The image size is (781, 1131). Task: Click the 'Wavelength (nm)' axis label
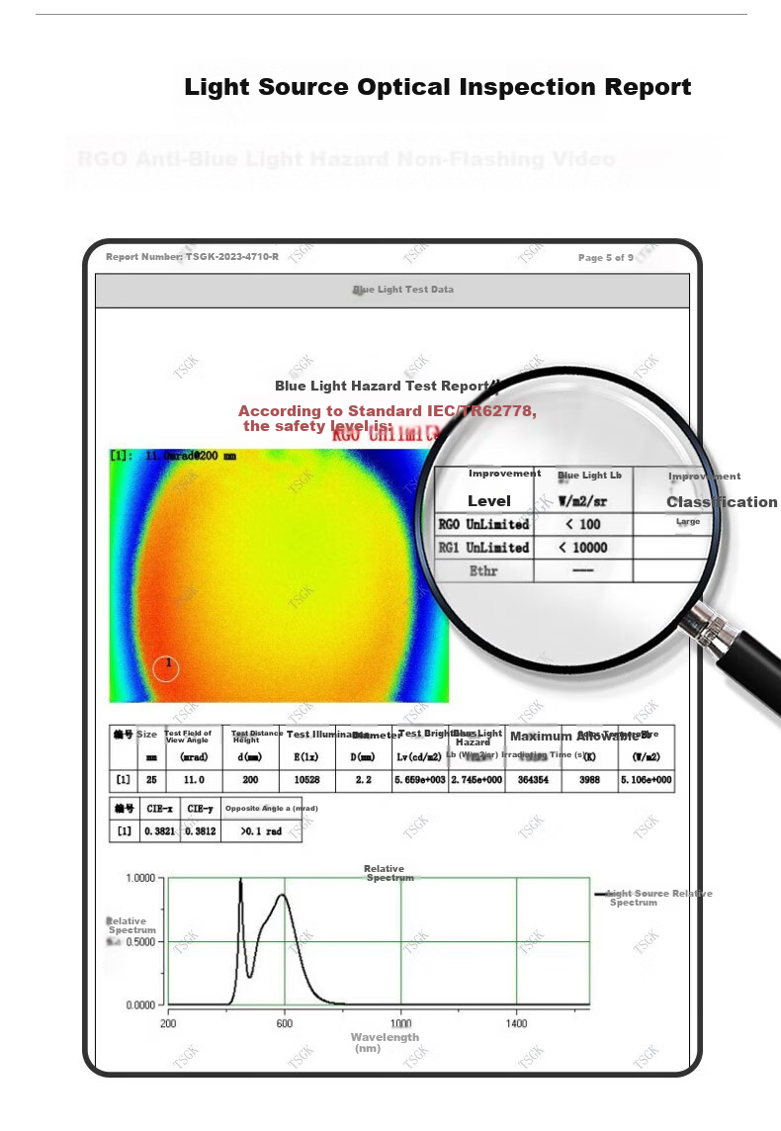(x=384, y=1042)
